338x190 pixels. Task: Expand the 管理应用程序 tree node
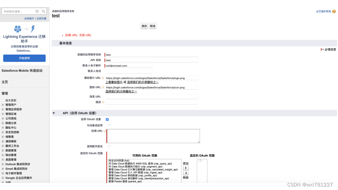click(x=3, y=109)
